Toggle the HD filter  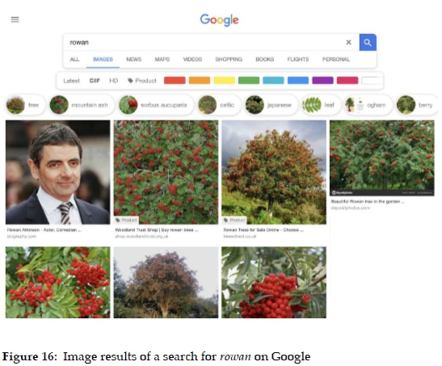click(114, 81)
